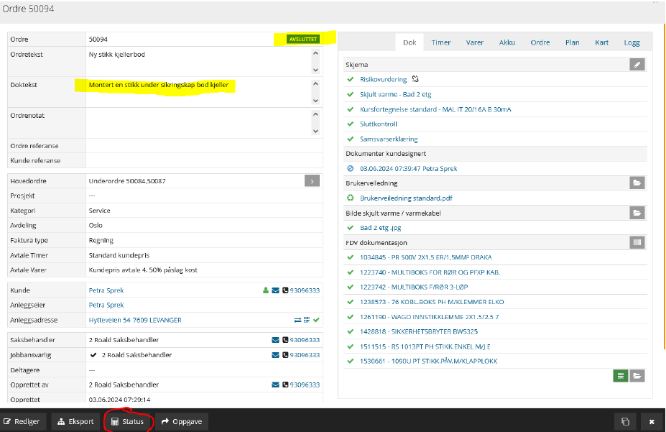Click green check beside 1428818 SIKKERHETSBRYTER
This screenshot has height=432, width=666.
point(351,332)
